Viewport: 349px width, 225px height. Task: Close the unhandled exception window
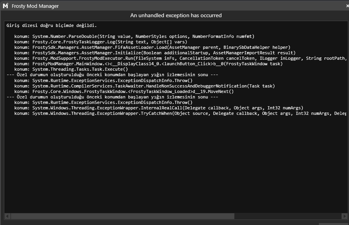click(347, 6)
